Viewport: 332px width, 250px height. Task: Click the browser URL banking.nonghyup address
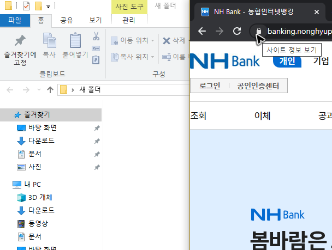(x=299, y=31)
